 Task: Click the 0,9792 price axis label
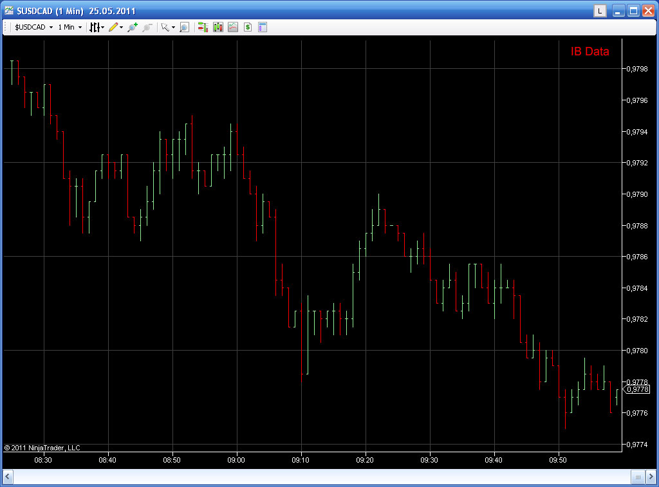(x=636, y=163)
